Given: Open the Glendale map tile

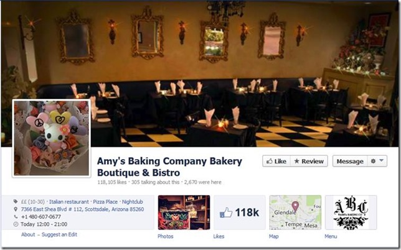Looking at the screenshot, I should [295, 213].
